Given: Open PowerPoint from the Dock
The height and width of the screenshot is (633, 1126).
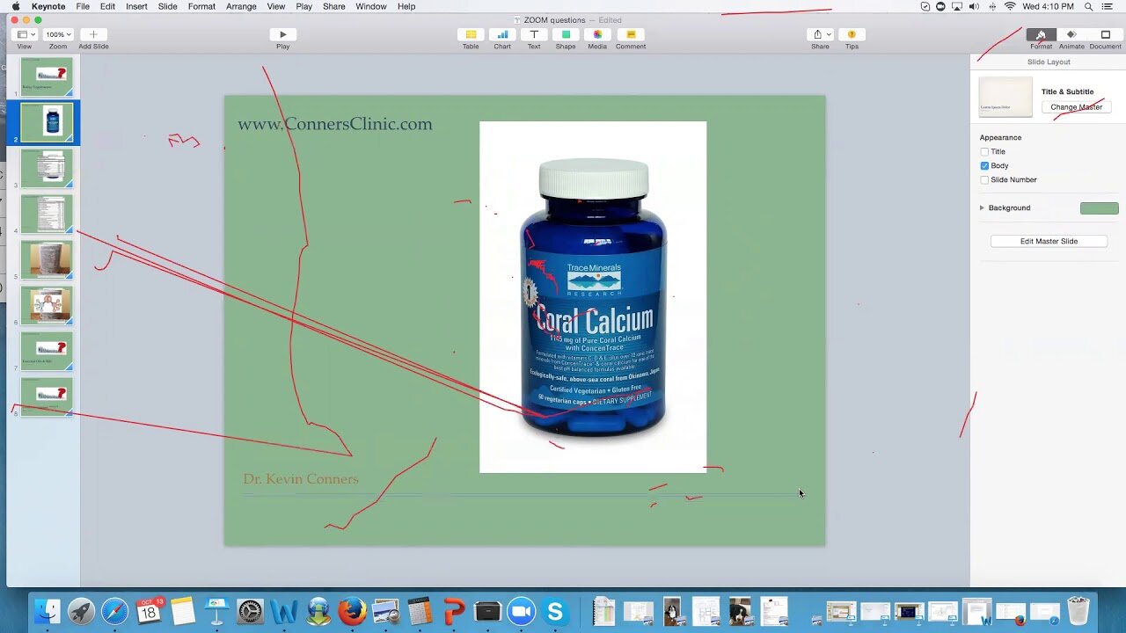Looking at the screenshot, I should coord(454,611).
